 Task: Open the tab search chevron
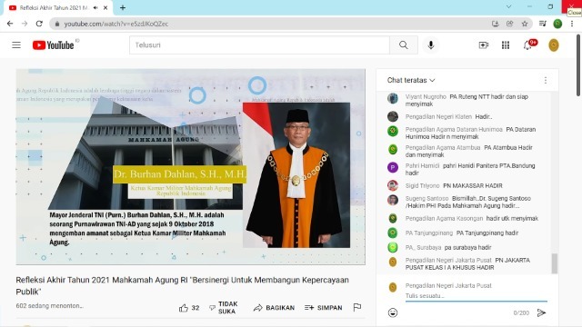click(508, 6)
